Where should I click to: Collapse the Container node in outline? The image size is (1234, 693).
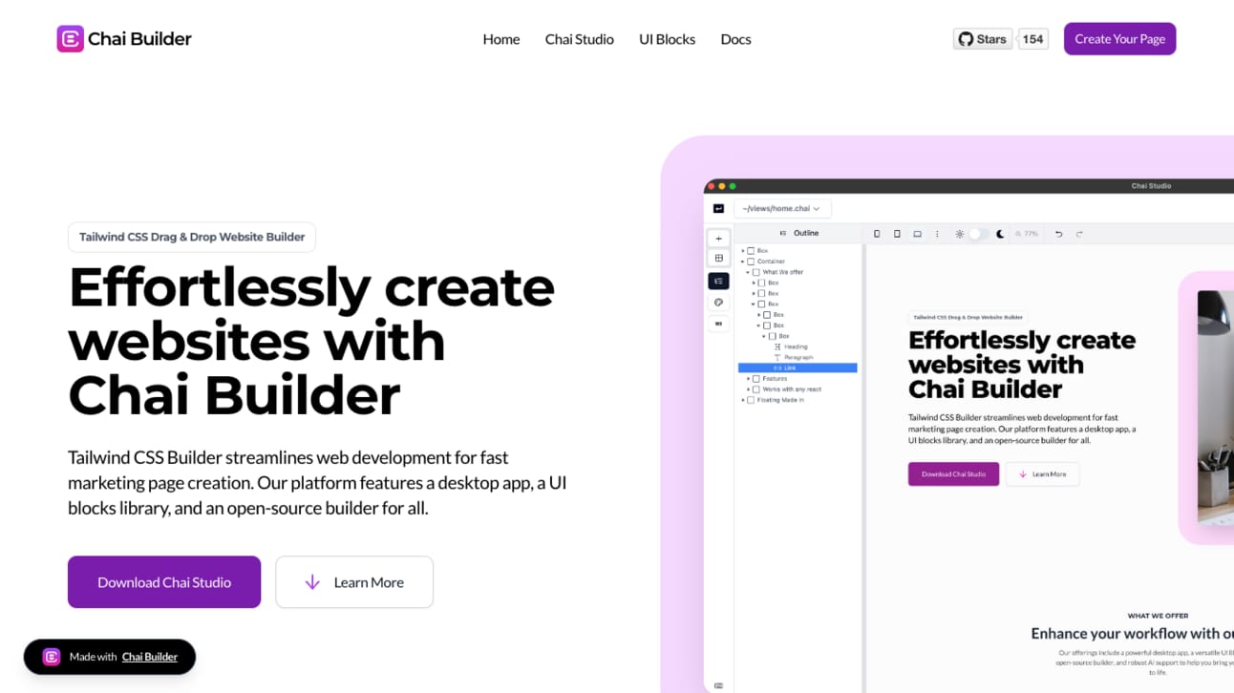point(742,262)
